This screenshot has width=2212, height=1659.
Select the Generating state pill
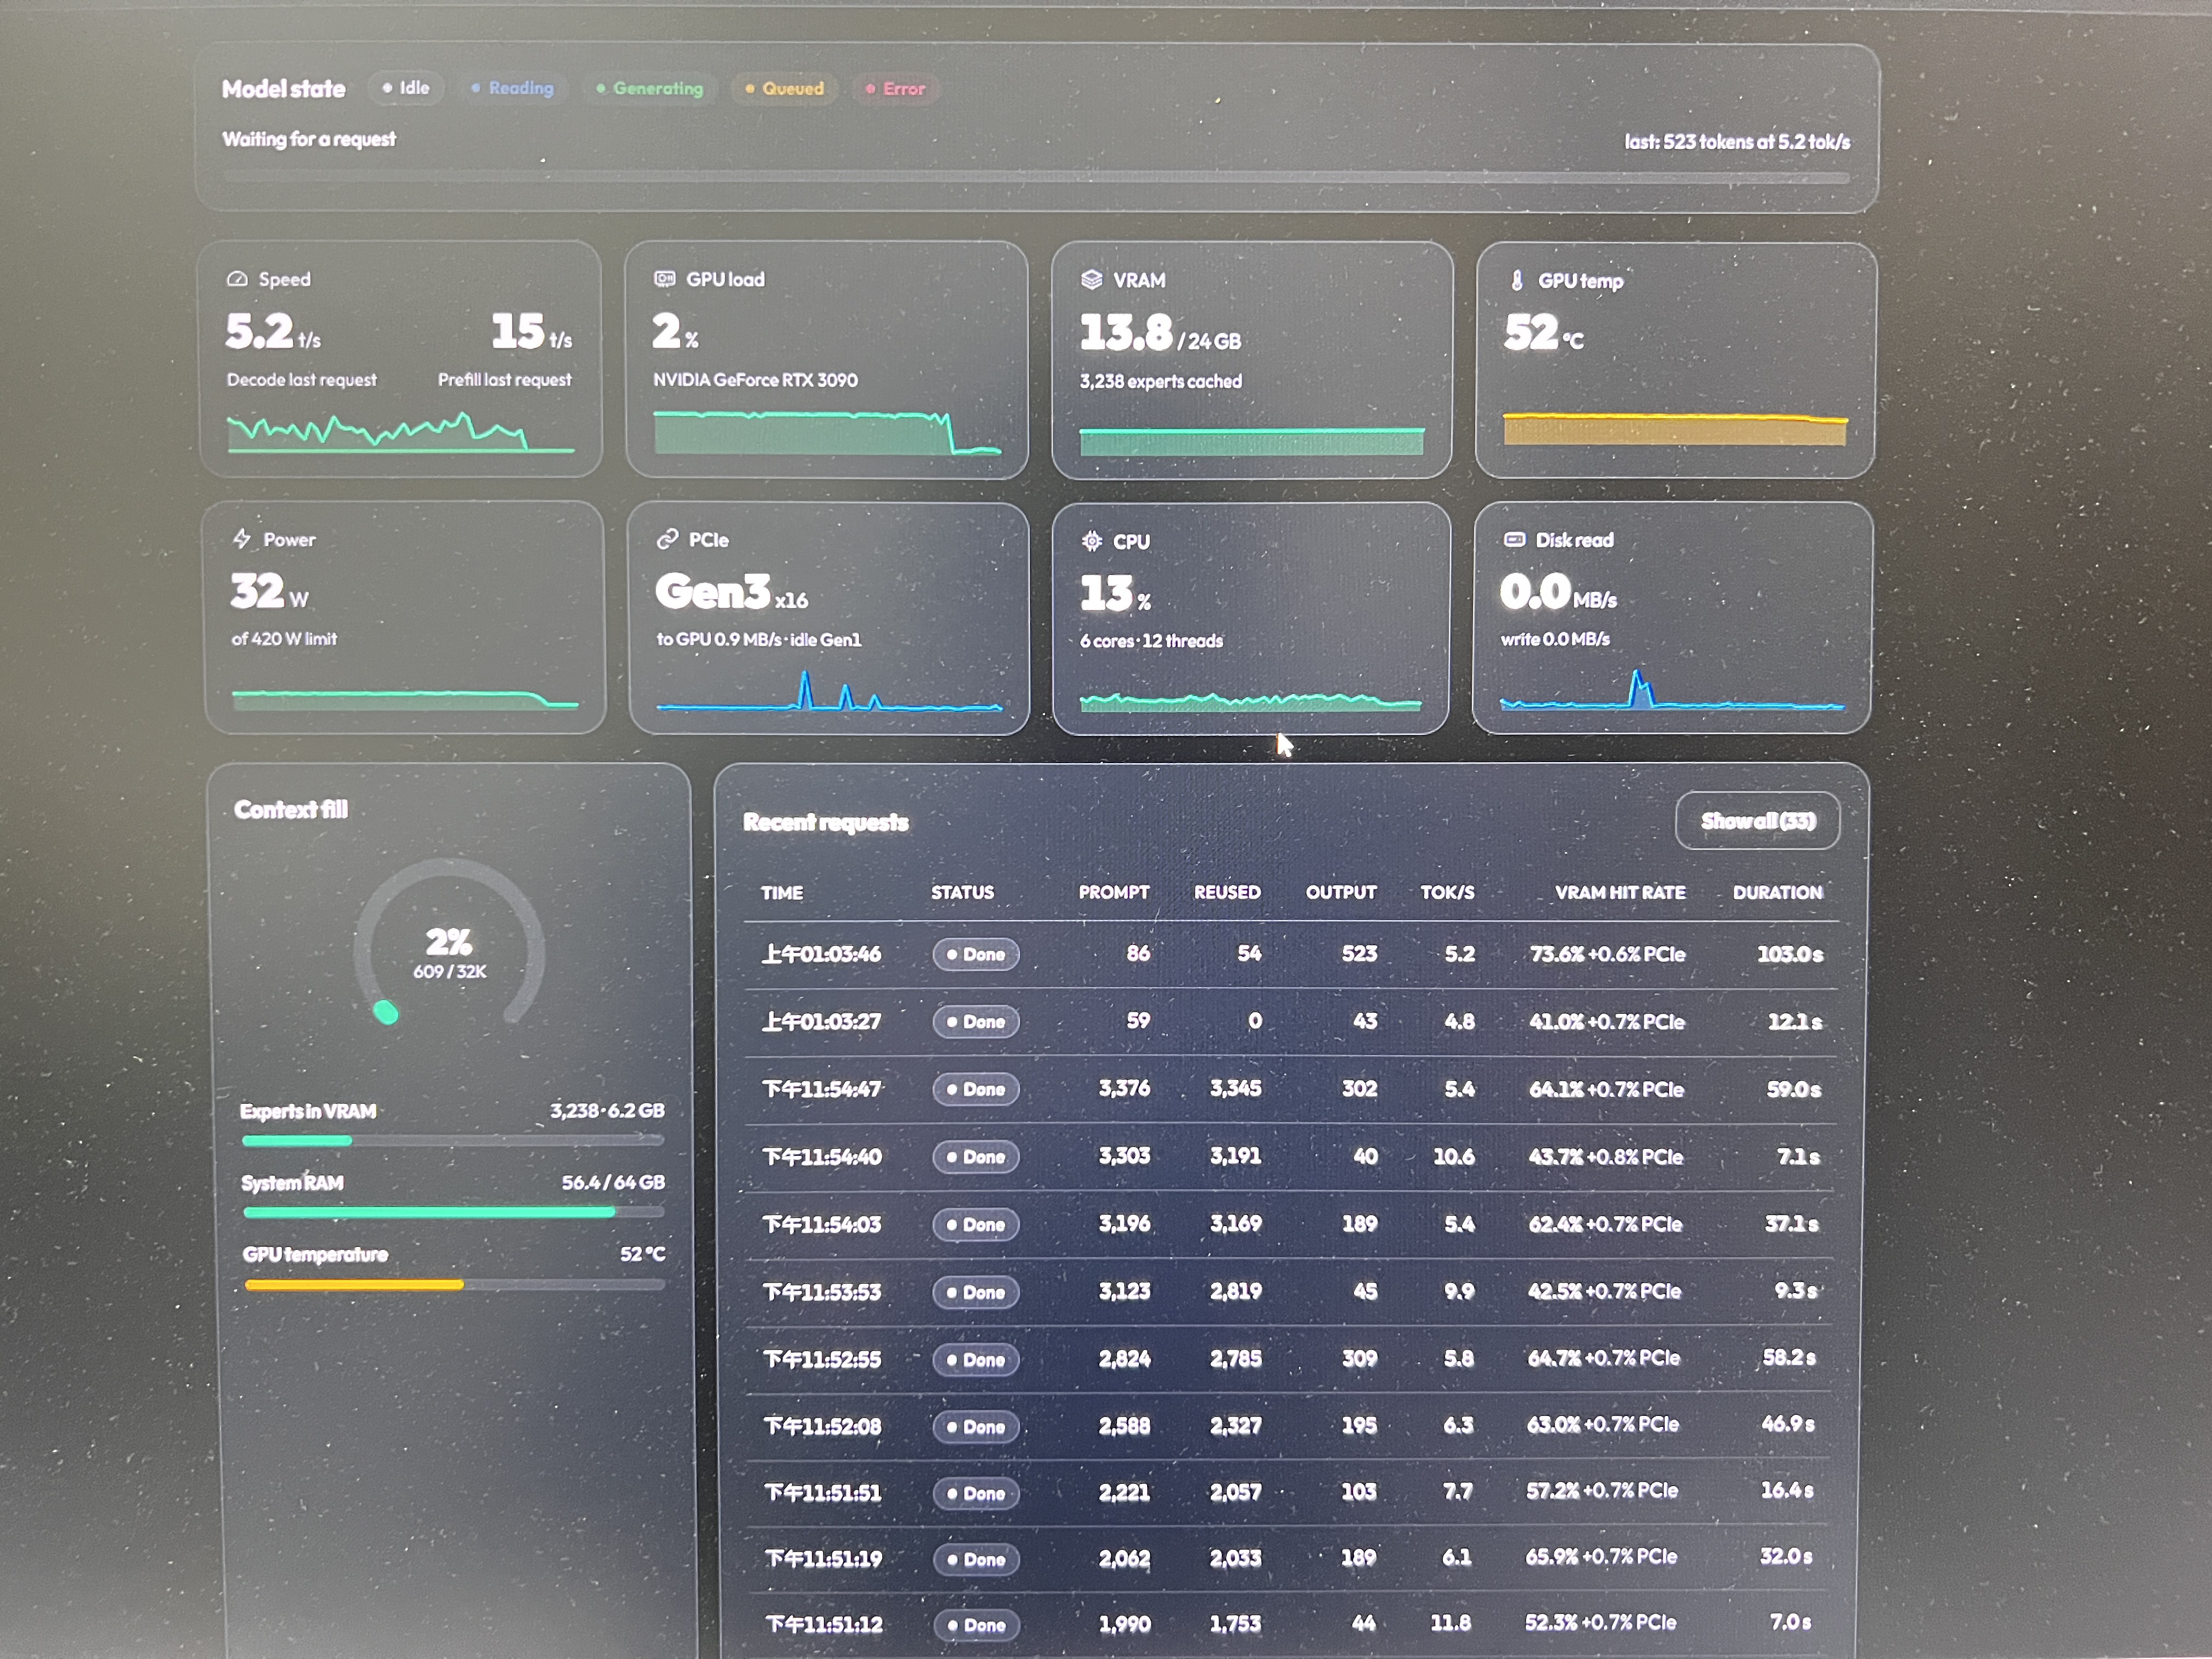tap(649, 88)
